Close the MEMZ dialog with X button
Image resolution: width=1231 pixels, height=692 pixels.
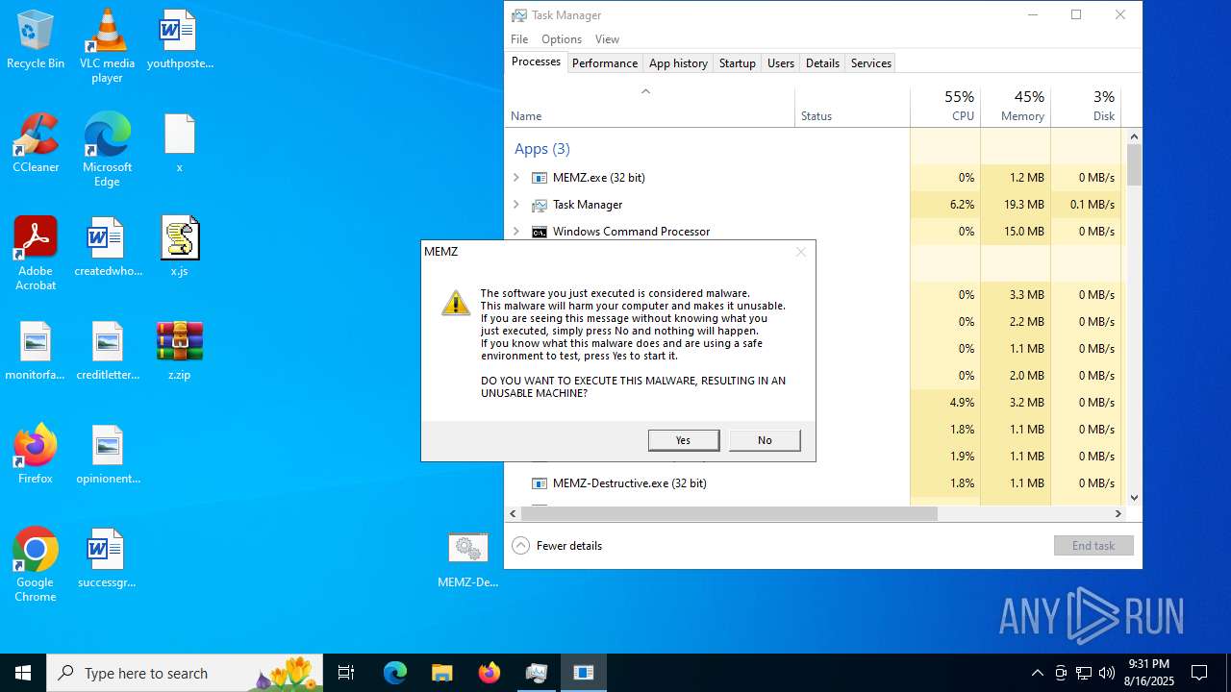coord(800,252)
